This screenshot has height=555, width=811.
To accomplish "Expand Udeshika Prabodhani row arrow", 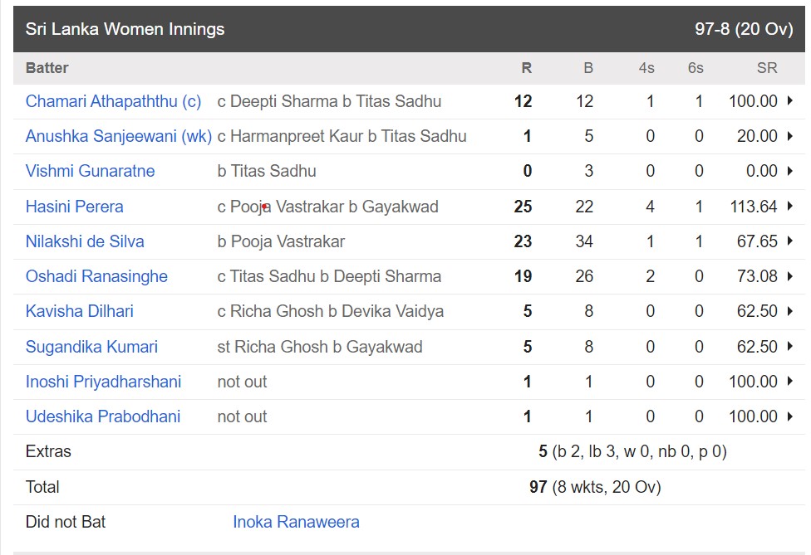I will (x=789, y=416).
